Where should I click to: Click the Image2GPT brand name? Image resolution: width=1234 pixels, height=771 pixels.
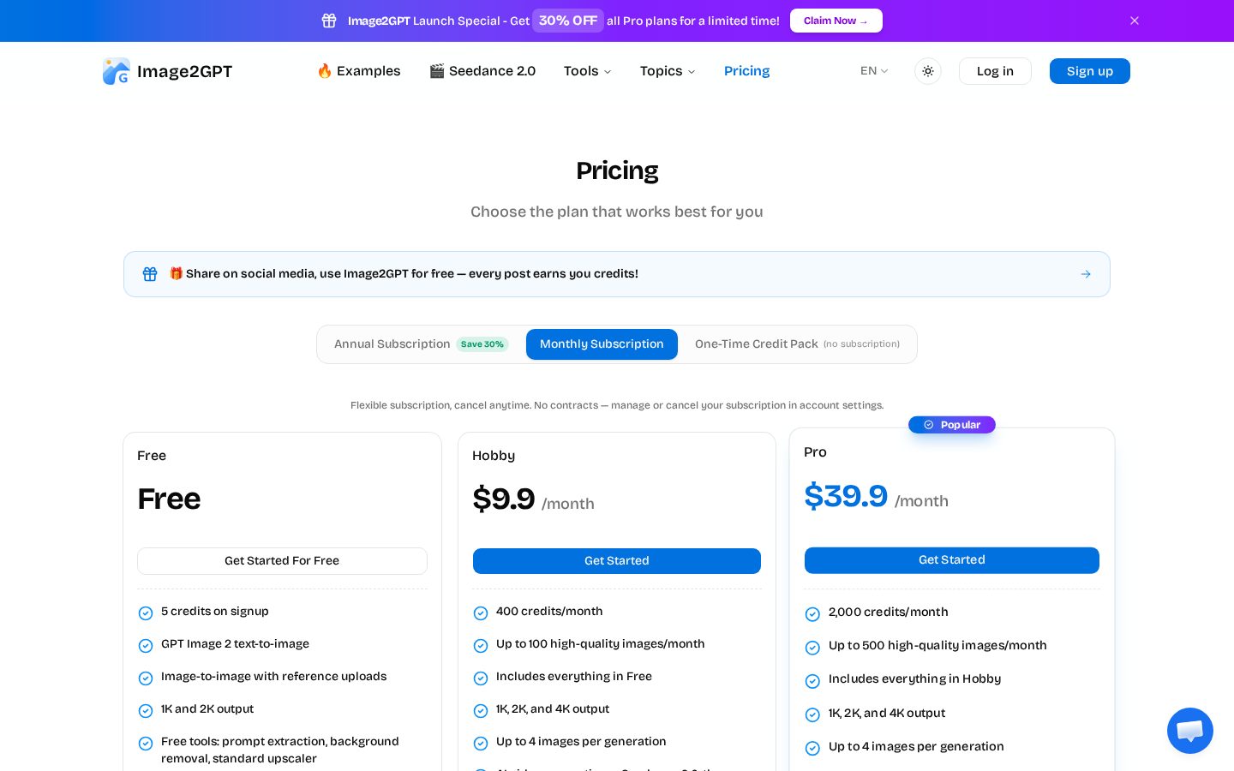coord(184,71)
